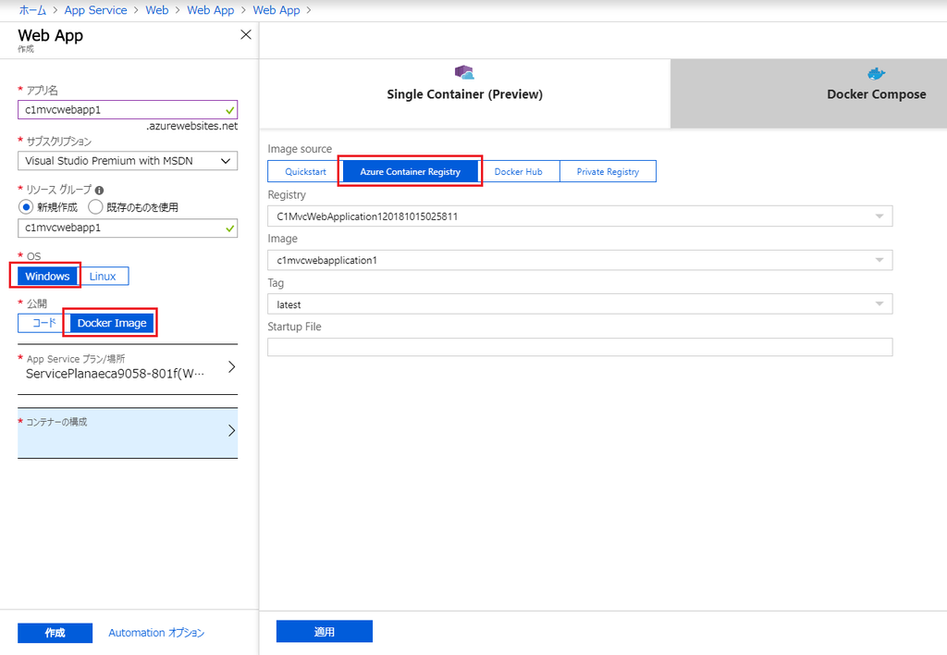Click the app name validation checkmark
Screen dimensions: 947x655
pos(229,111)
